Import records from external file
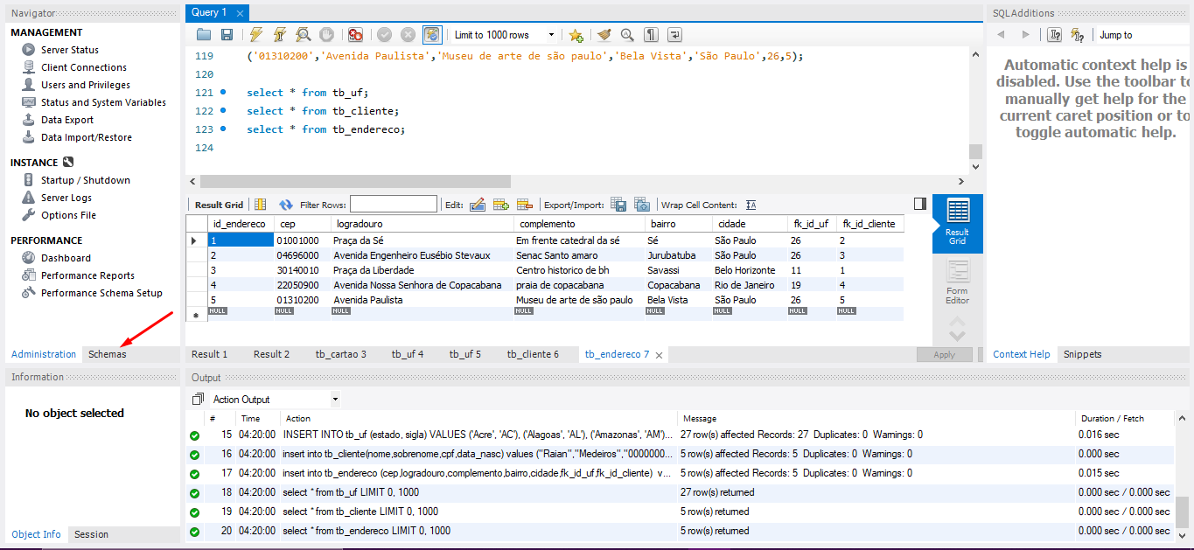Screen dimensions: 1194x550 coord(642,205)
